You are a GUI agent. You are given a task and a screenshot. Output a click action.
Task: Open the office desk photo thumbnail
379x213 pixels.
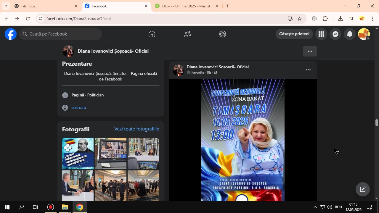coord(143,154)
